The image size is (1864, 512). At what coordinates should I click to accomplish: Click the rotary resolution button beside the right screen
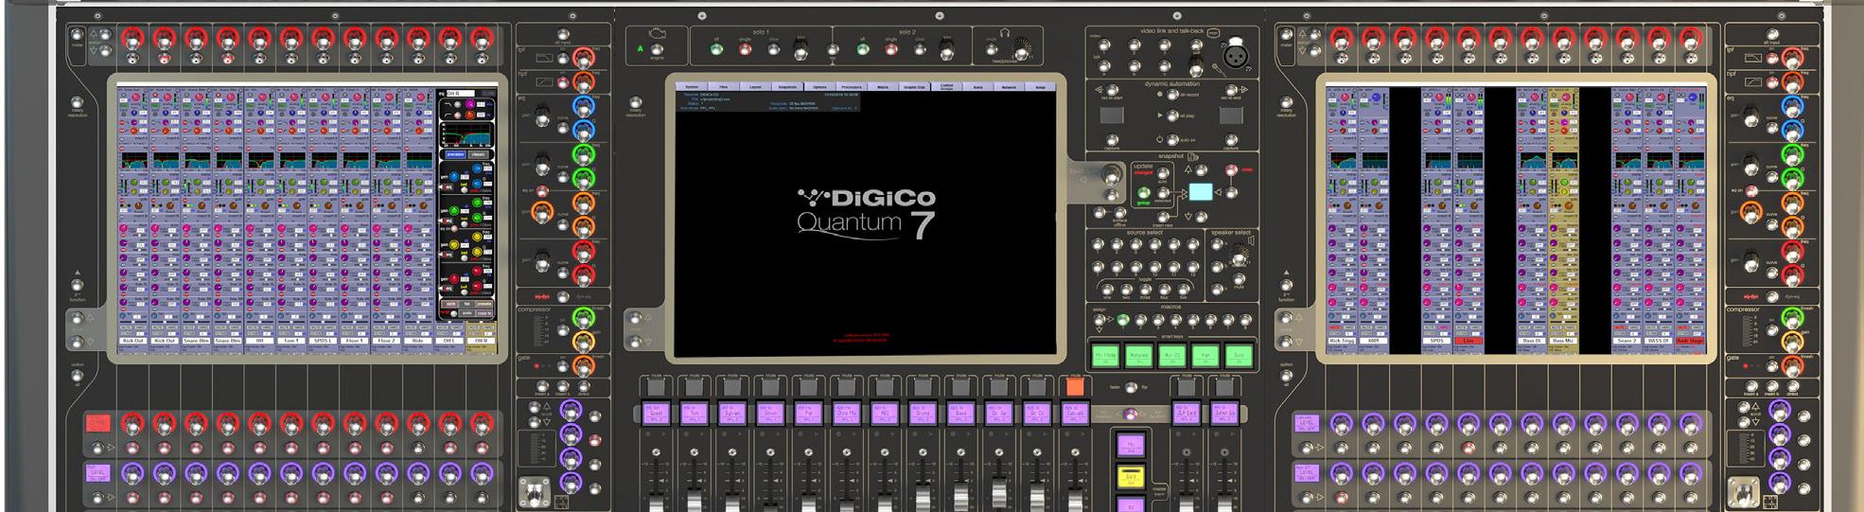click(x=1287, y=102)
